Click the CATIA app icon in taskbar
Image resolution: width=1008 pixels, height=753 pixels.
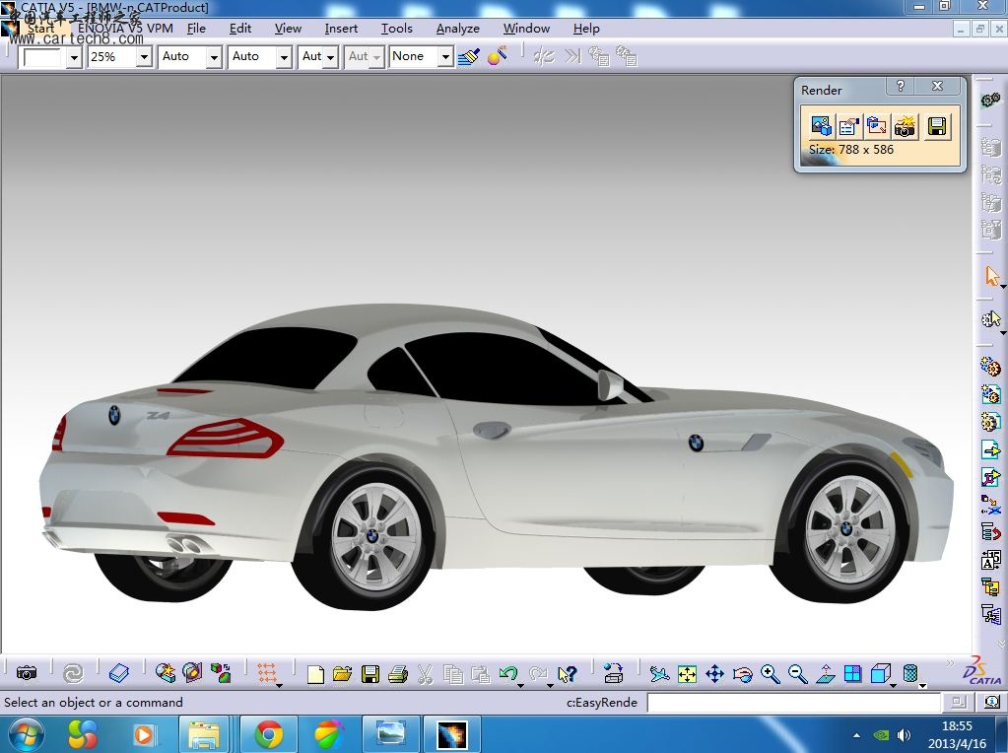pos(452,734)
